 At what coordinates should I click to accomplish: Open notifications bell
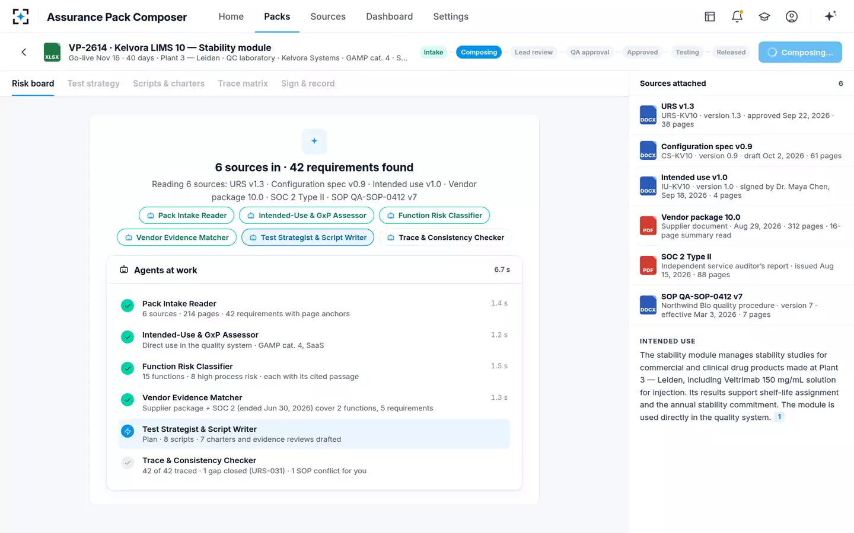(737, 17)
